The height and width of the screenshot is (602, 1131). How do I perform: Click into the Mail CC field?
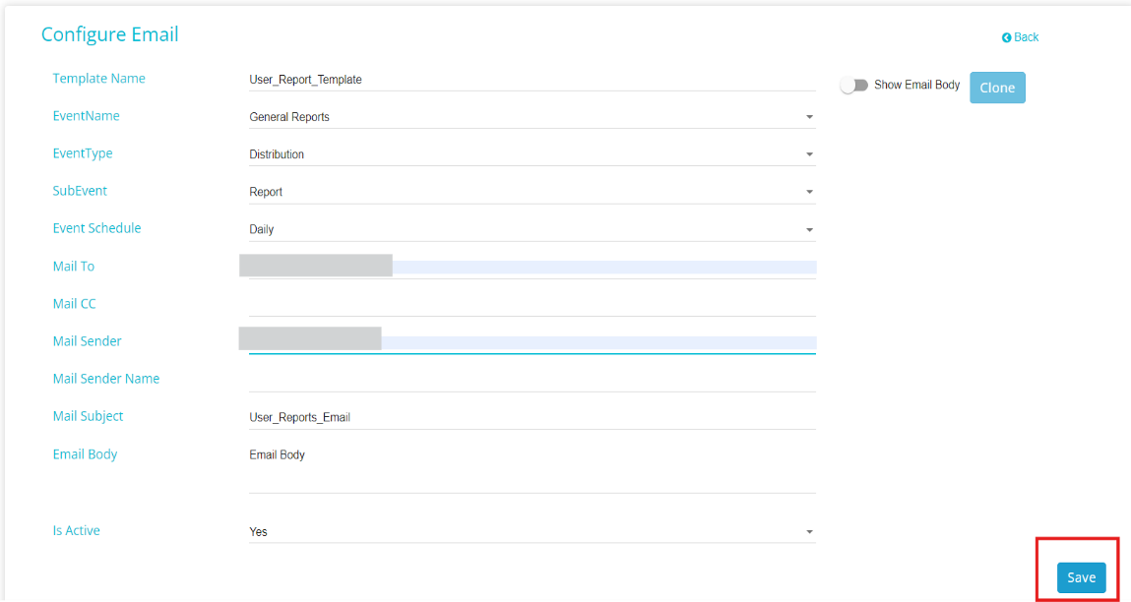(x=533, y=304)
